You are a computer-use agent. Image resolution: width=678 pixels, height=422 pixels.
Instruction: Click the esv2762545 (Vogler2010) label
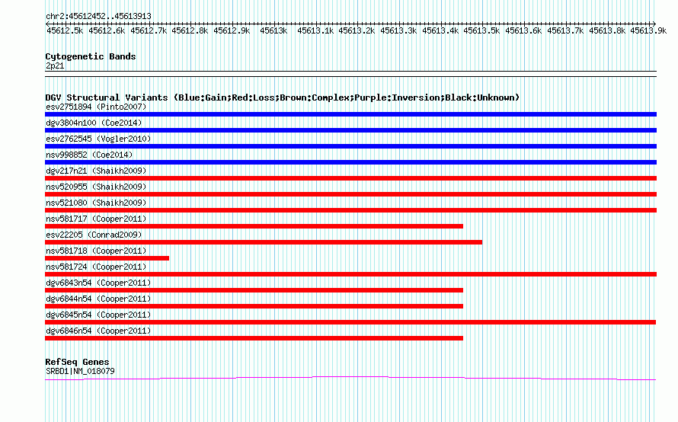(98, 139)
